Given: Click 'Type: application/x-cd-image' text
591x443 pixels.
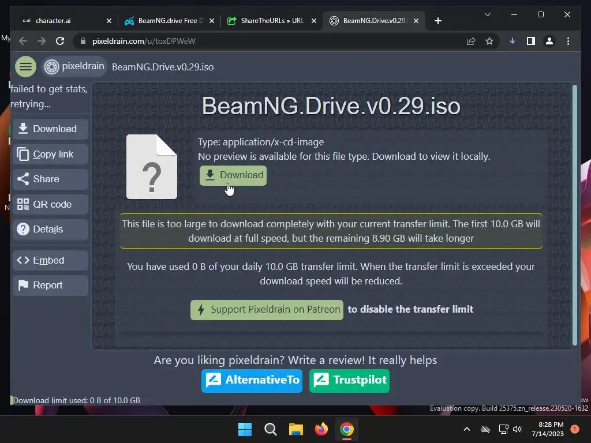Looking at the screenshot, I should point(261,142).
